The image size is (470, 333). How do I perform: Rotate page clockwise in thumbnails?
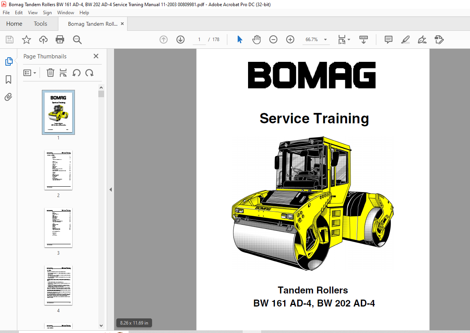click(89, 73)
